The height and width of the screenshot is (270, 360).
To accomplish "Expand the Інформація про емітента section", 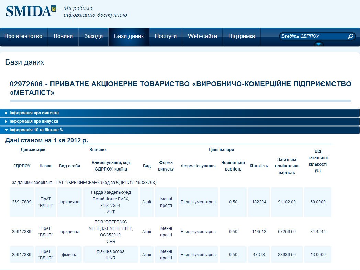I will coord(180,113).
